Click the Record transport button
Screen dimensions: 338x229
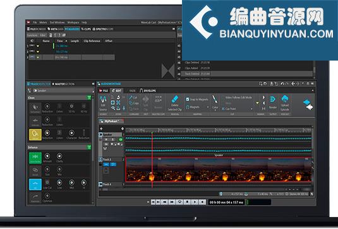(x=202, y=202)
